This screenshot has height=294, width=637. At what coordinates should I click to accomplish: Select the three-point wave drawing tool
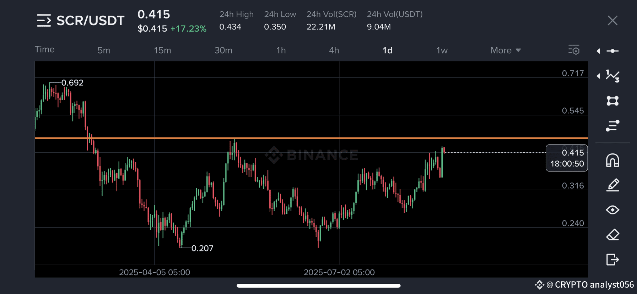pyautogui.click(x=613, y=76)
